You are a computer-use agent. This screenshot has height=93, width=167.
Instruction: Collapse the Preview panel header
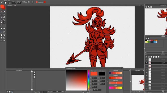pos(146,5)
